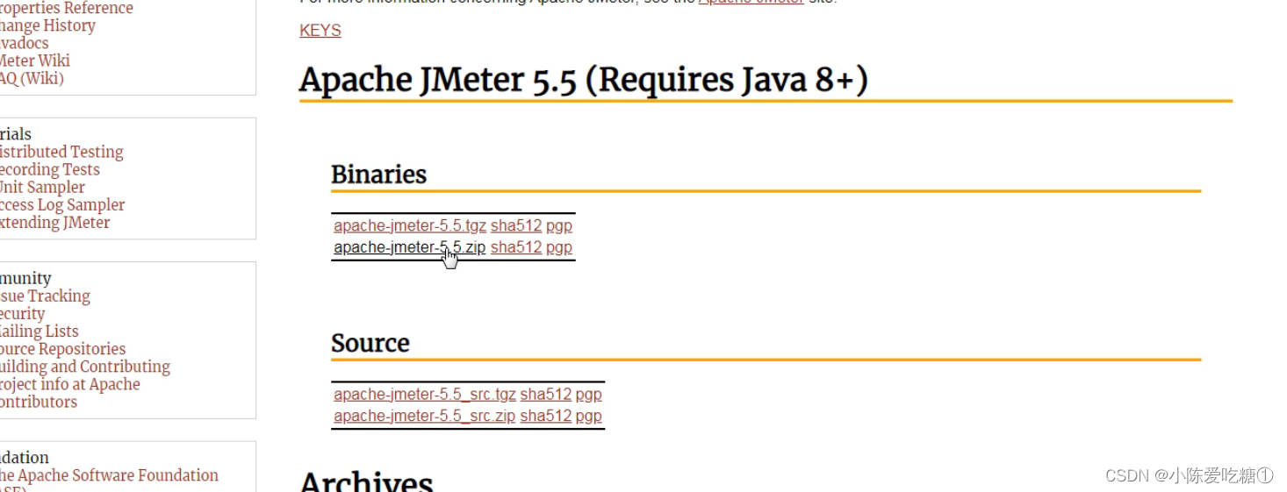Image resolution: width=1287 pixels, height=492 pixels.
Task: Download apache-jmeter-5.5.zip binary
Action: coord(410,247)
